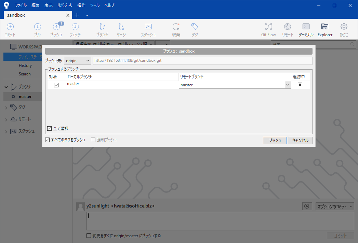Toggle the 全て選択 select-all checkbox
The height and width of the screenshot is (243, 358).
50,129
